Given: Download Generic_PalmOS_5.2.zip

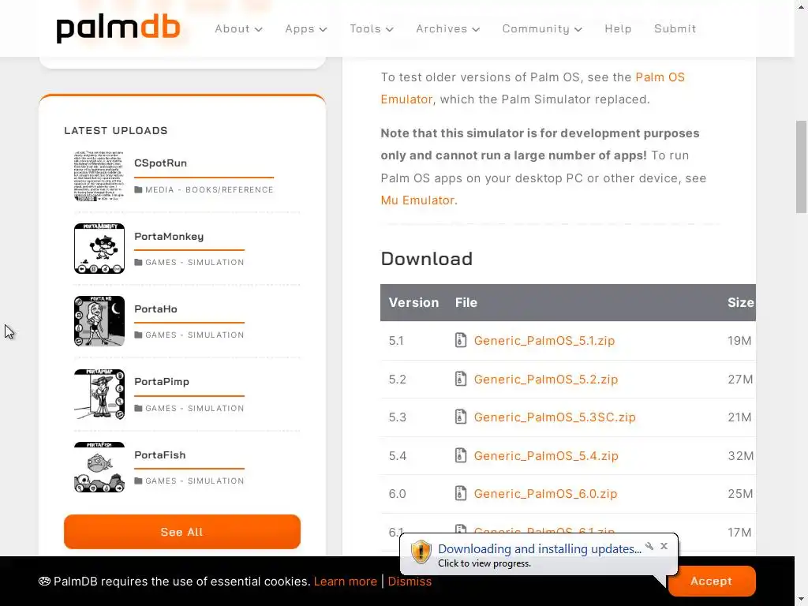Looking at the screenshot, I should (546, 380).
